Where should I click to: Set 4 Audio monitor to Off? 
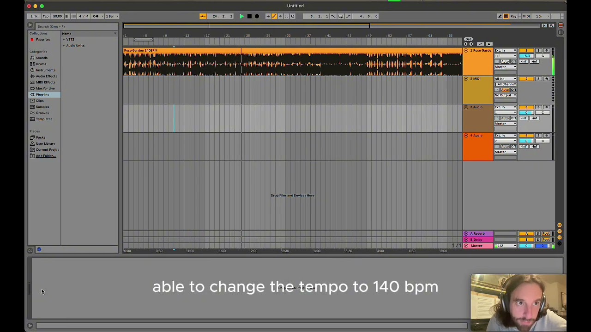pyautogui.click(x=513, y=146)
